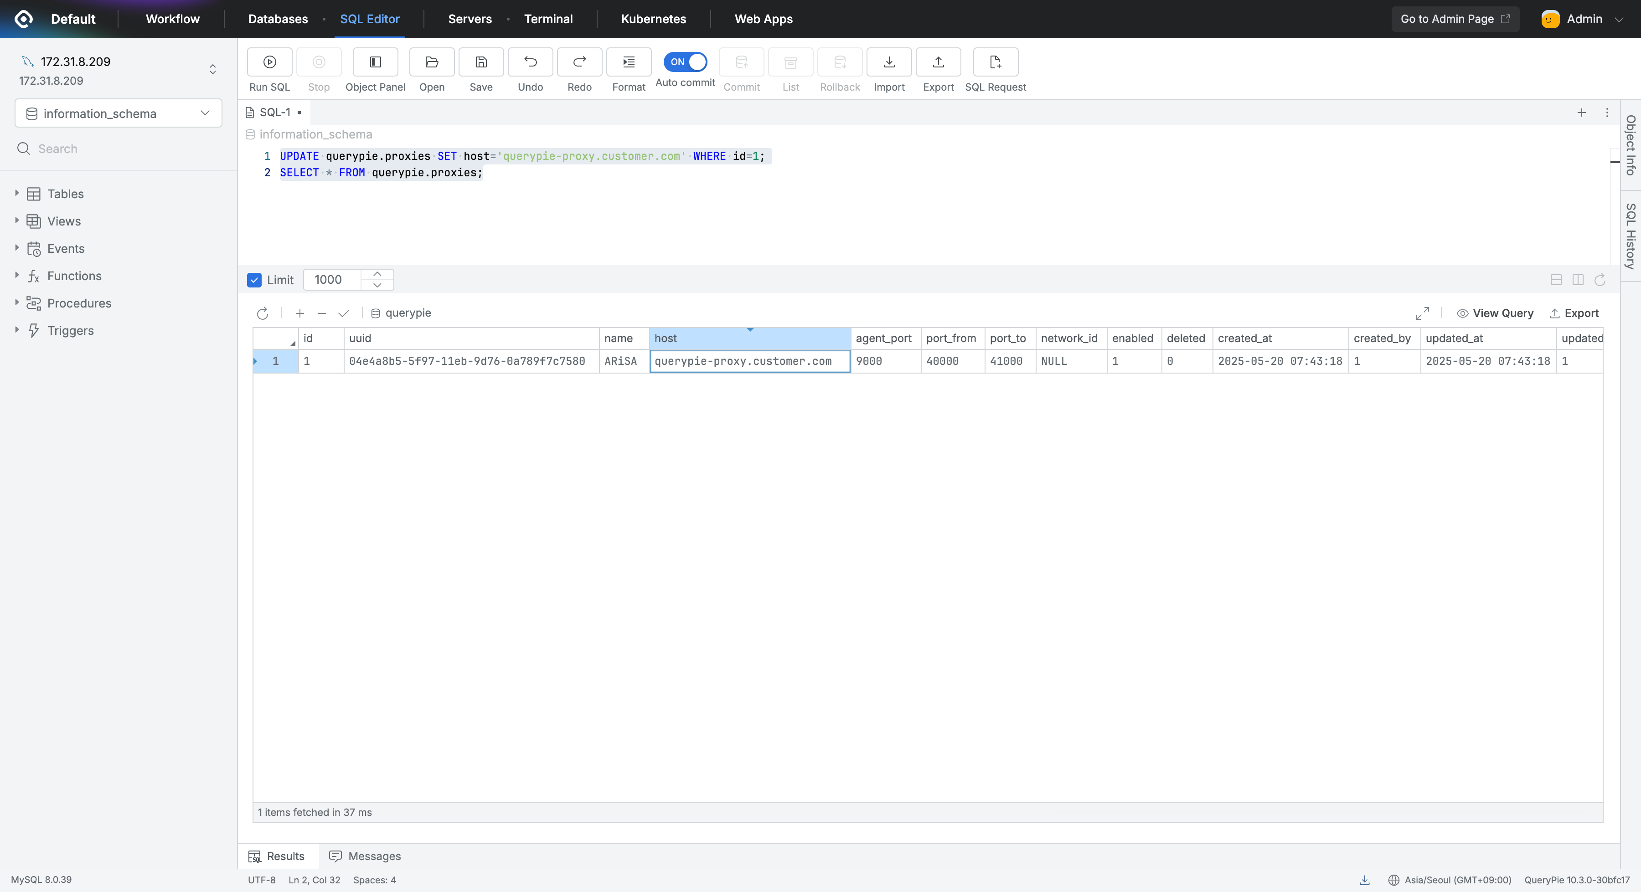Increase the Limit value stepper up arrow

tap(377, 274)
